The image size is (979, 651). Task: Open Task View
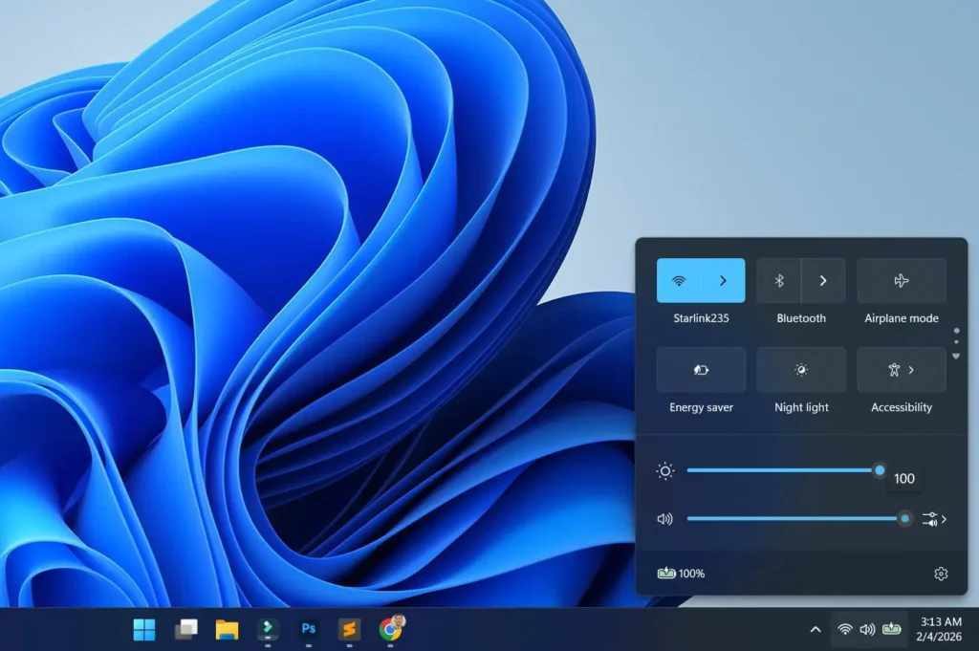click(185, 630)
